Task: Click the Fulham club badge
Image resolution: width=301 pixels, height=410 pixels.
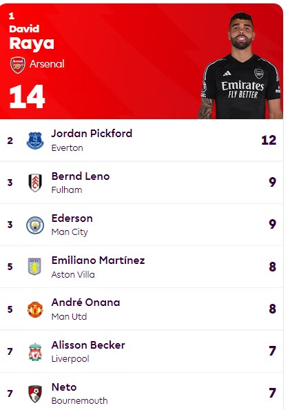Action: point(35,183)
